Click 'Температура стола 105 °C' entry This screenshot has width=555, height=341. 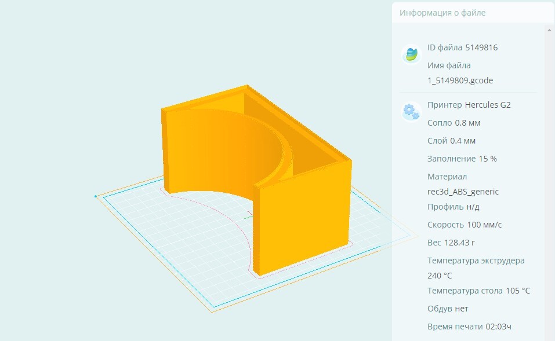[x=478, y=291]
